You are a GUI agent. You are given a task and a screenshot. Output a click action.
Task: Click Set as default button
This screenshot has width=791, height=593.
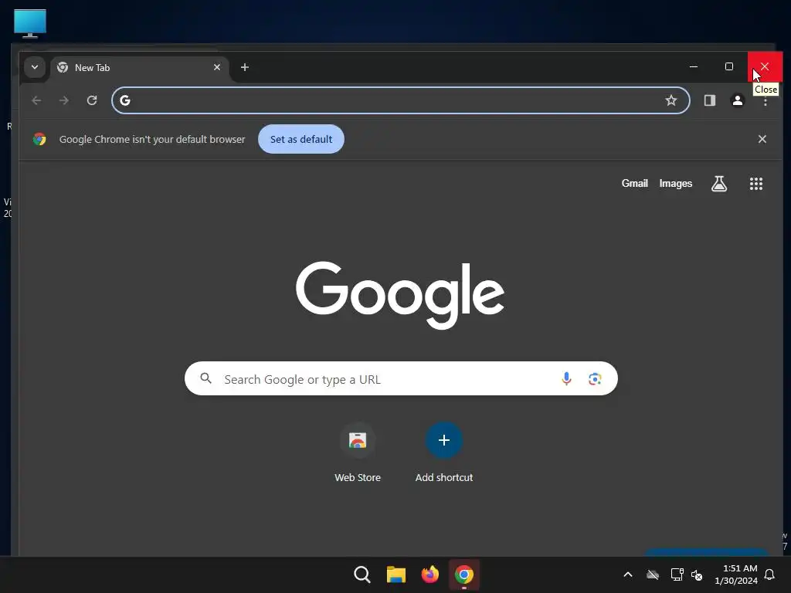tap(301, 139)
